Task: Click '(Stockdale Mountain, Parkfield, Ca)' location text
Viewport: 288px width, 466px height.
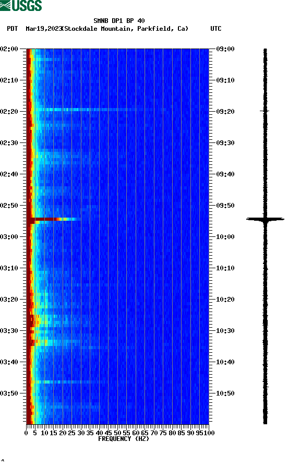Action: coord(125,29)
